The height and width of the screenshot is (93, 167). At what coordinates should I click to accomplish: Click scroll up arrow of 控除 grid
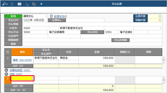pyautogui.click(x=164, y=78)
